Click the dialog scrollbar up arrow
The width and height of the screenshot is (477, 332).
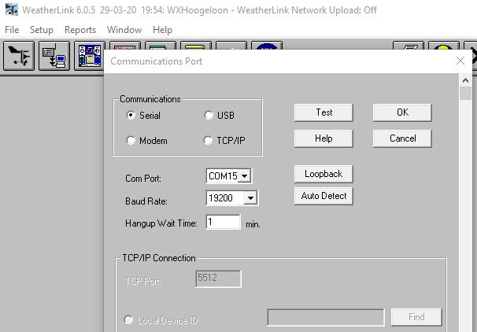tap(465, 80)
